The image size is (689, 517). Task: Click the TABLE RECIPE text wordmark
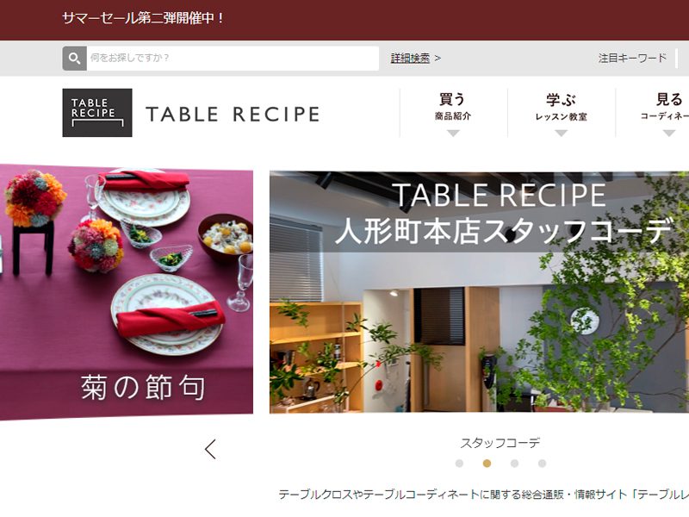pos(233,115)
